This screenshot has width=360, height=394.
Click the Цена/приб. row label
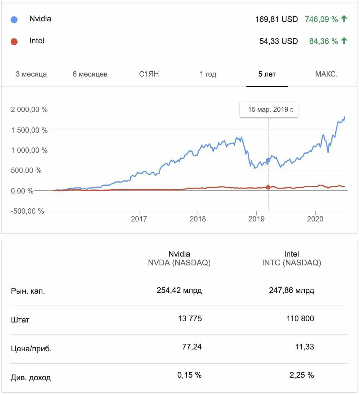(31, 349)
